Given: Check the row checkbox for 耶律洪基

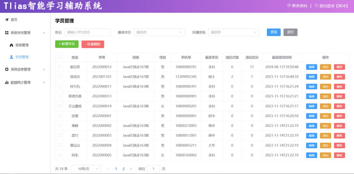Looking at the screenshot, I should pos(60,96).
